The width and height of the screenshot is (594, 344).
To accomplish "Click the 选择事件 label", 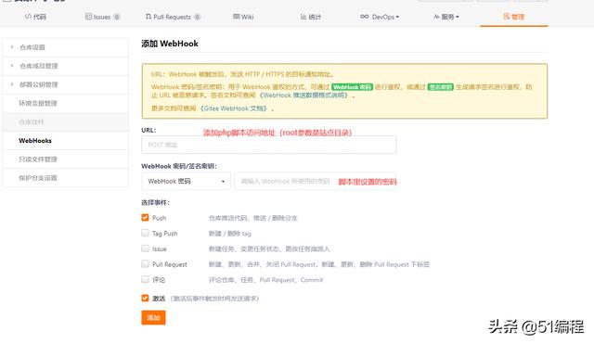I will pos(155,202).
